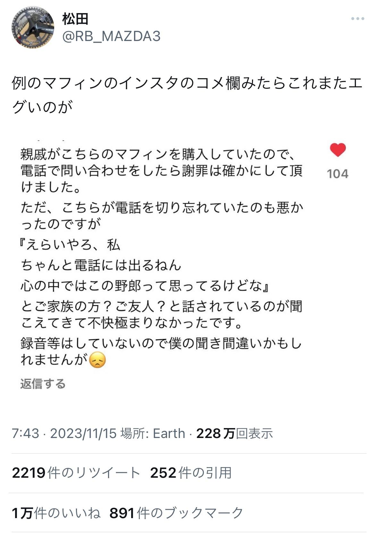Image resolution: width=378 pixels, height=537 pixels.
Task: Click the 7:43 timestamp
Action: tap(25, 434)
